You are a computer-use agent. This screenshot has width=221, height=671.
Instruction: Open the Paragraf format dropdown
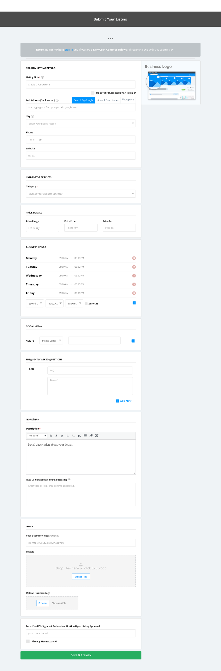[37, 436]
